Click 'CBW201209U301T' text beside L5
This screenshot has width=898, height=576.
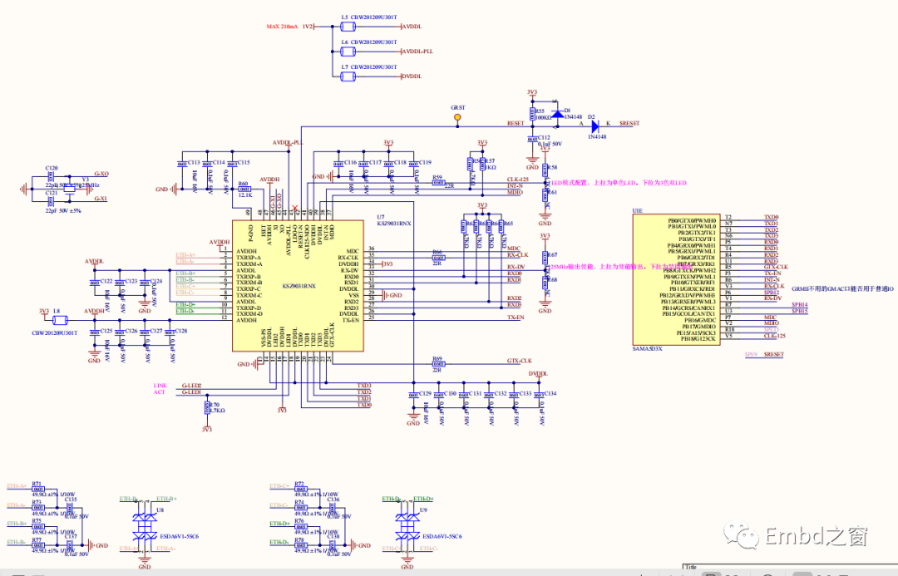374,17
